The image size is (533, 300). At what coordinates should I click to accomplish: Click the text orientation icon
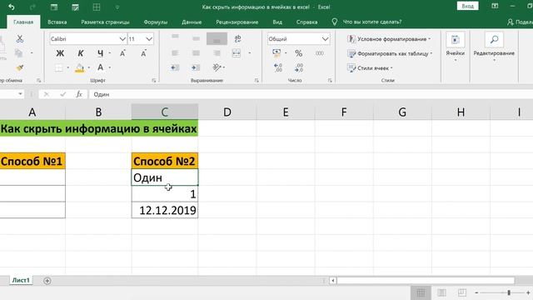217,67
